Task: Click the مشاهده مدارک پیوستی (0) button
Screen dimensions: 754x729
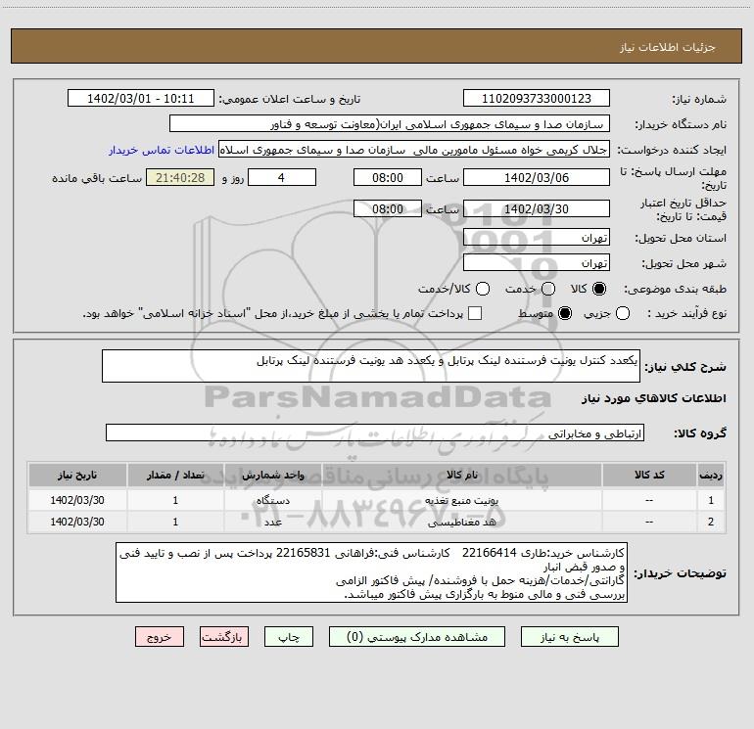Action: click(x=417, y=637)
